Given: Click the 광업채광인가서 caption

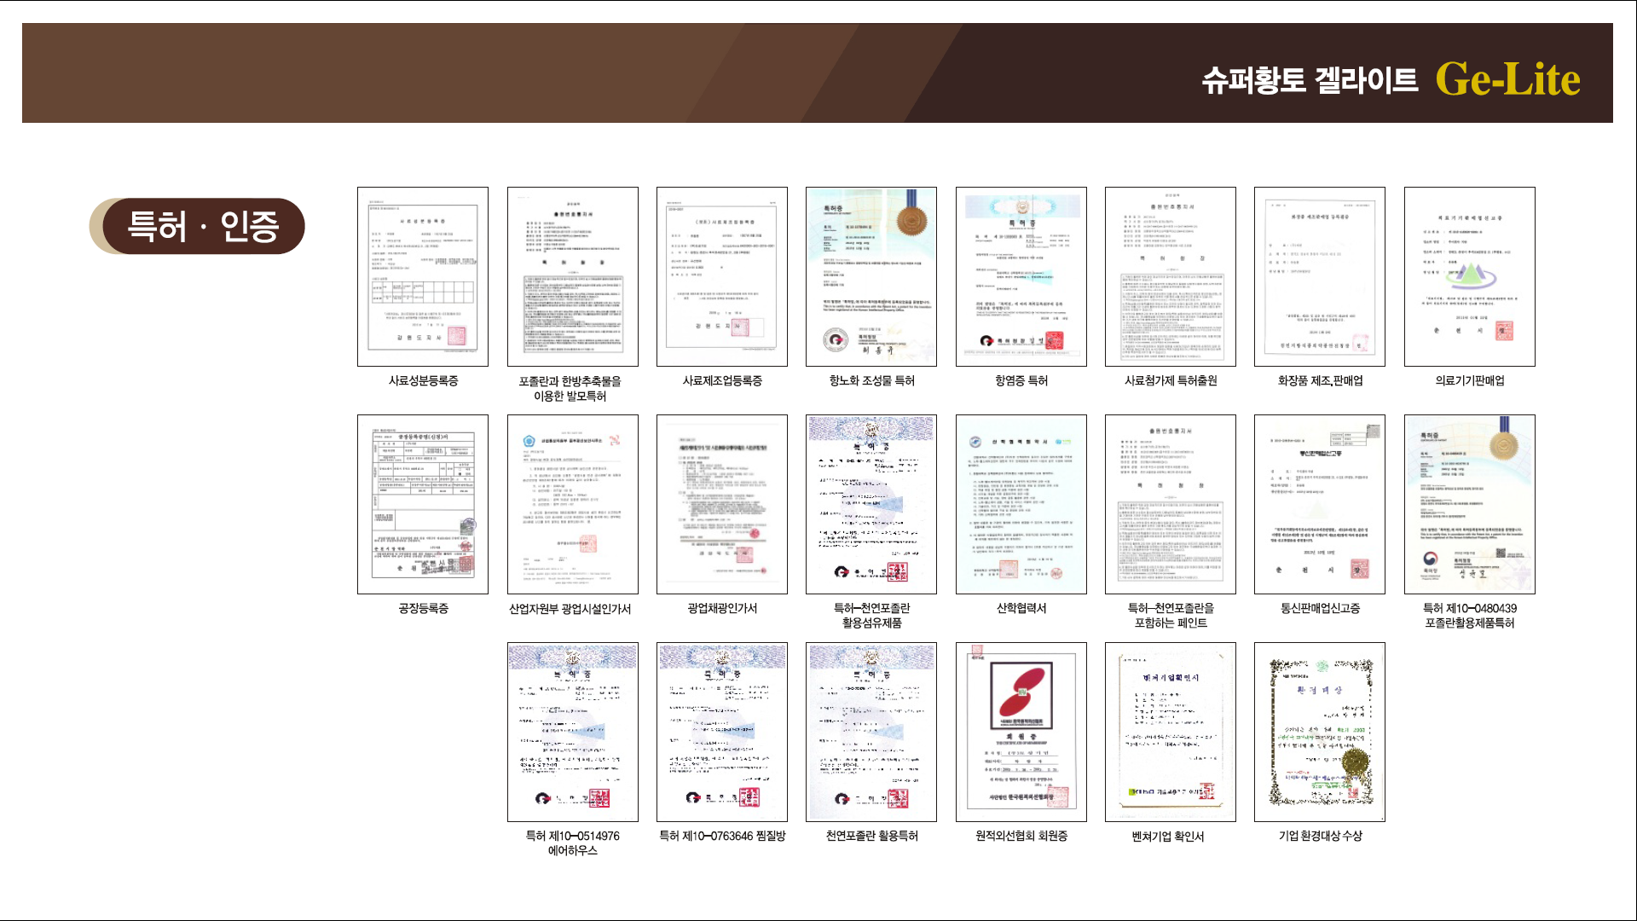Looking at the screenshot, I should click(722, 609).
